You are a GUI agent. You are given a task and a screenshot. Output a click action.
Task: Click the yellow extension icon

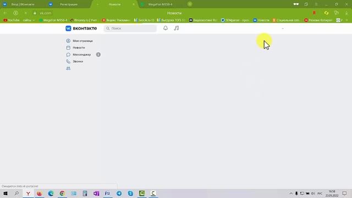coord(326,13)
